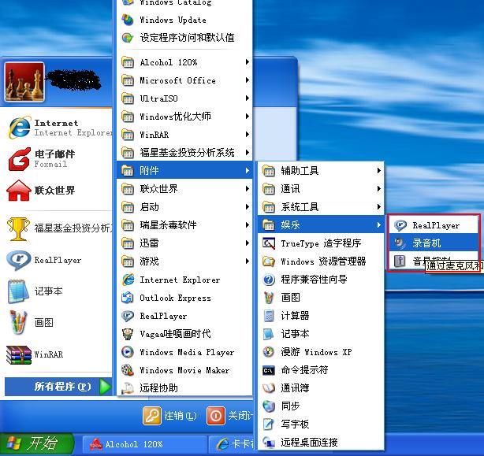Expand the WinRAR folder submenu arrow
Screen dimensions: 484x456
click(248, 135)
